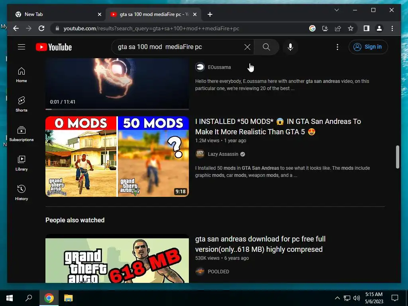The height and width of the screenshot is (306, 408).
Task: Reload the page
Action: click(x=41, y=28)
